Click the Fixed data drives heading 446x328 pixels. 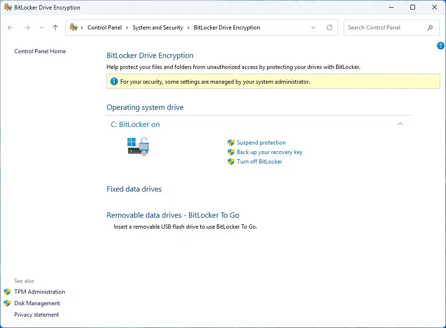coord(134,189)
